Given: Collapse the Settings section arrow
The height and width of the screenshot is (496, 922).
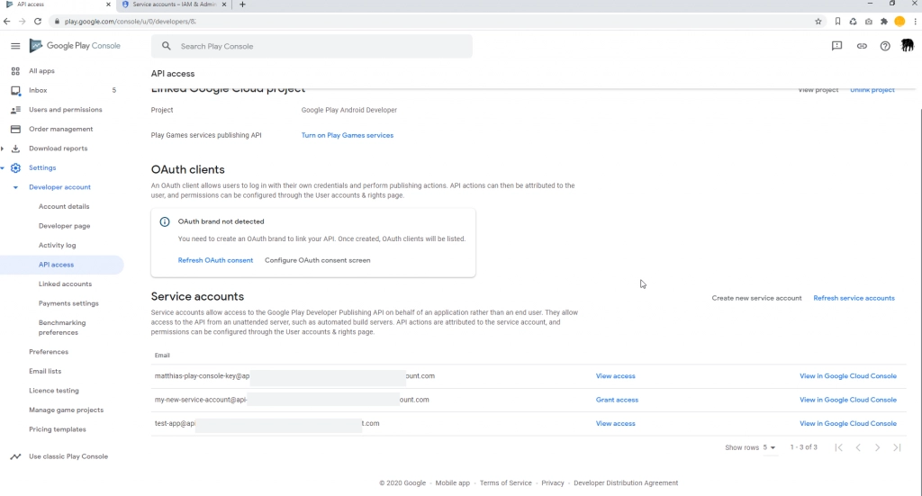Looking at the screenshot, I should pyautogui.click(x=3, y=168).
